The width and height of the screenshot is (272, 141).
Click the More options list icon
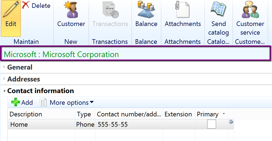click(43, 102)
